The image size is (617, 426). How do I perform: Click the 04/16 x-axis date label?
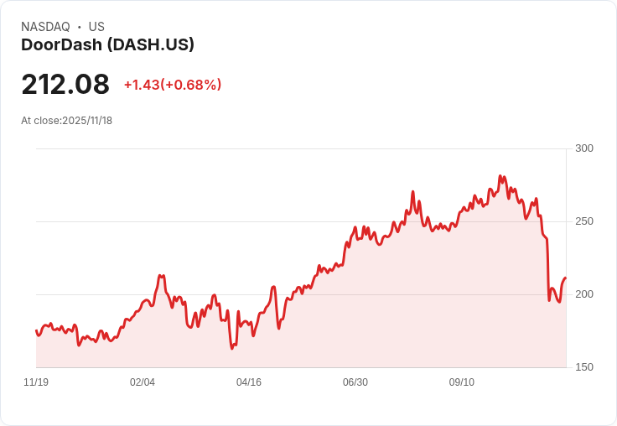[x=249, y=382]
